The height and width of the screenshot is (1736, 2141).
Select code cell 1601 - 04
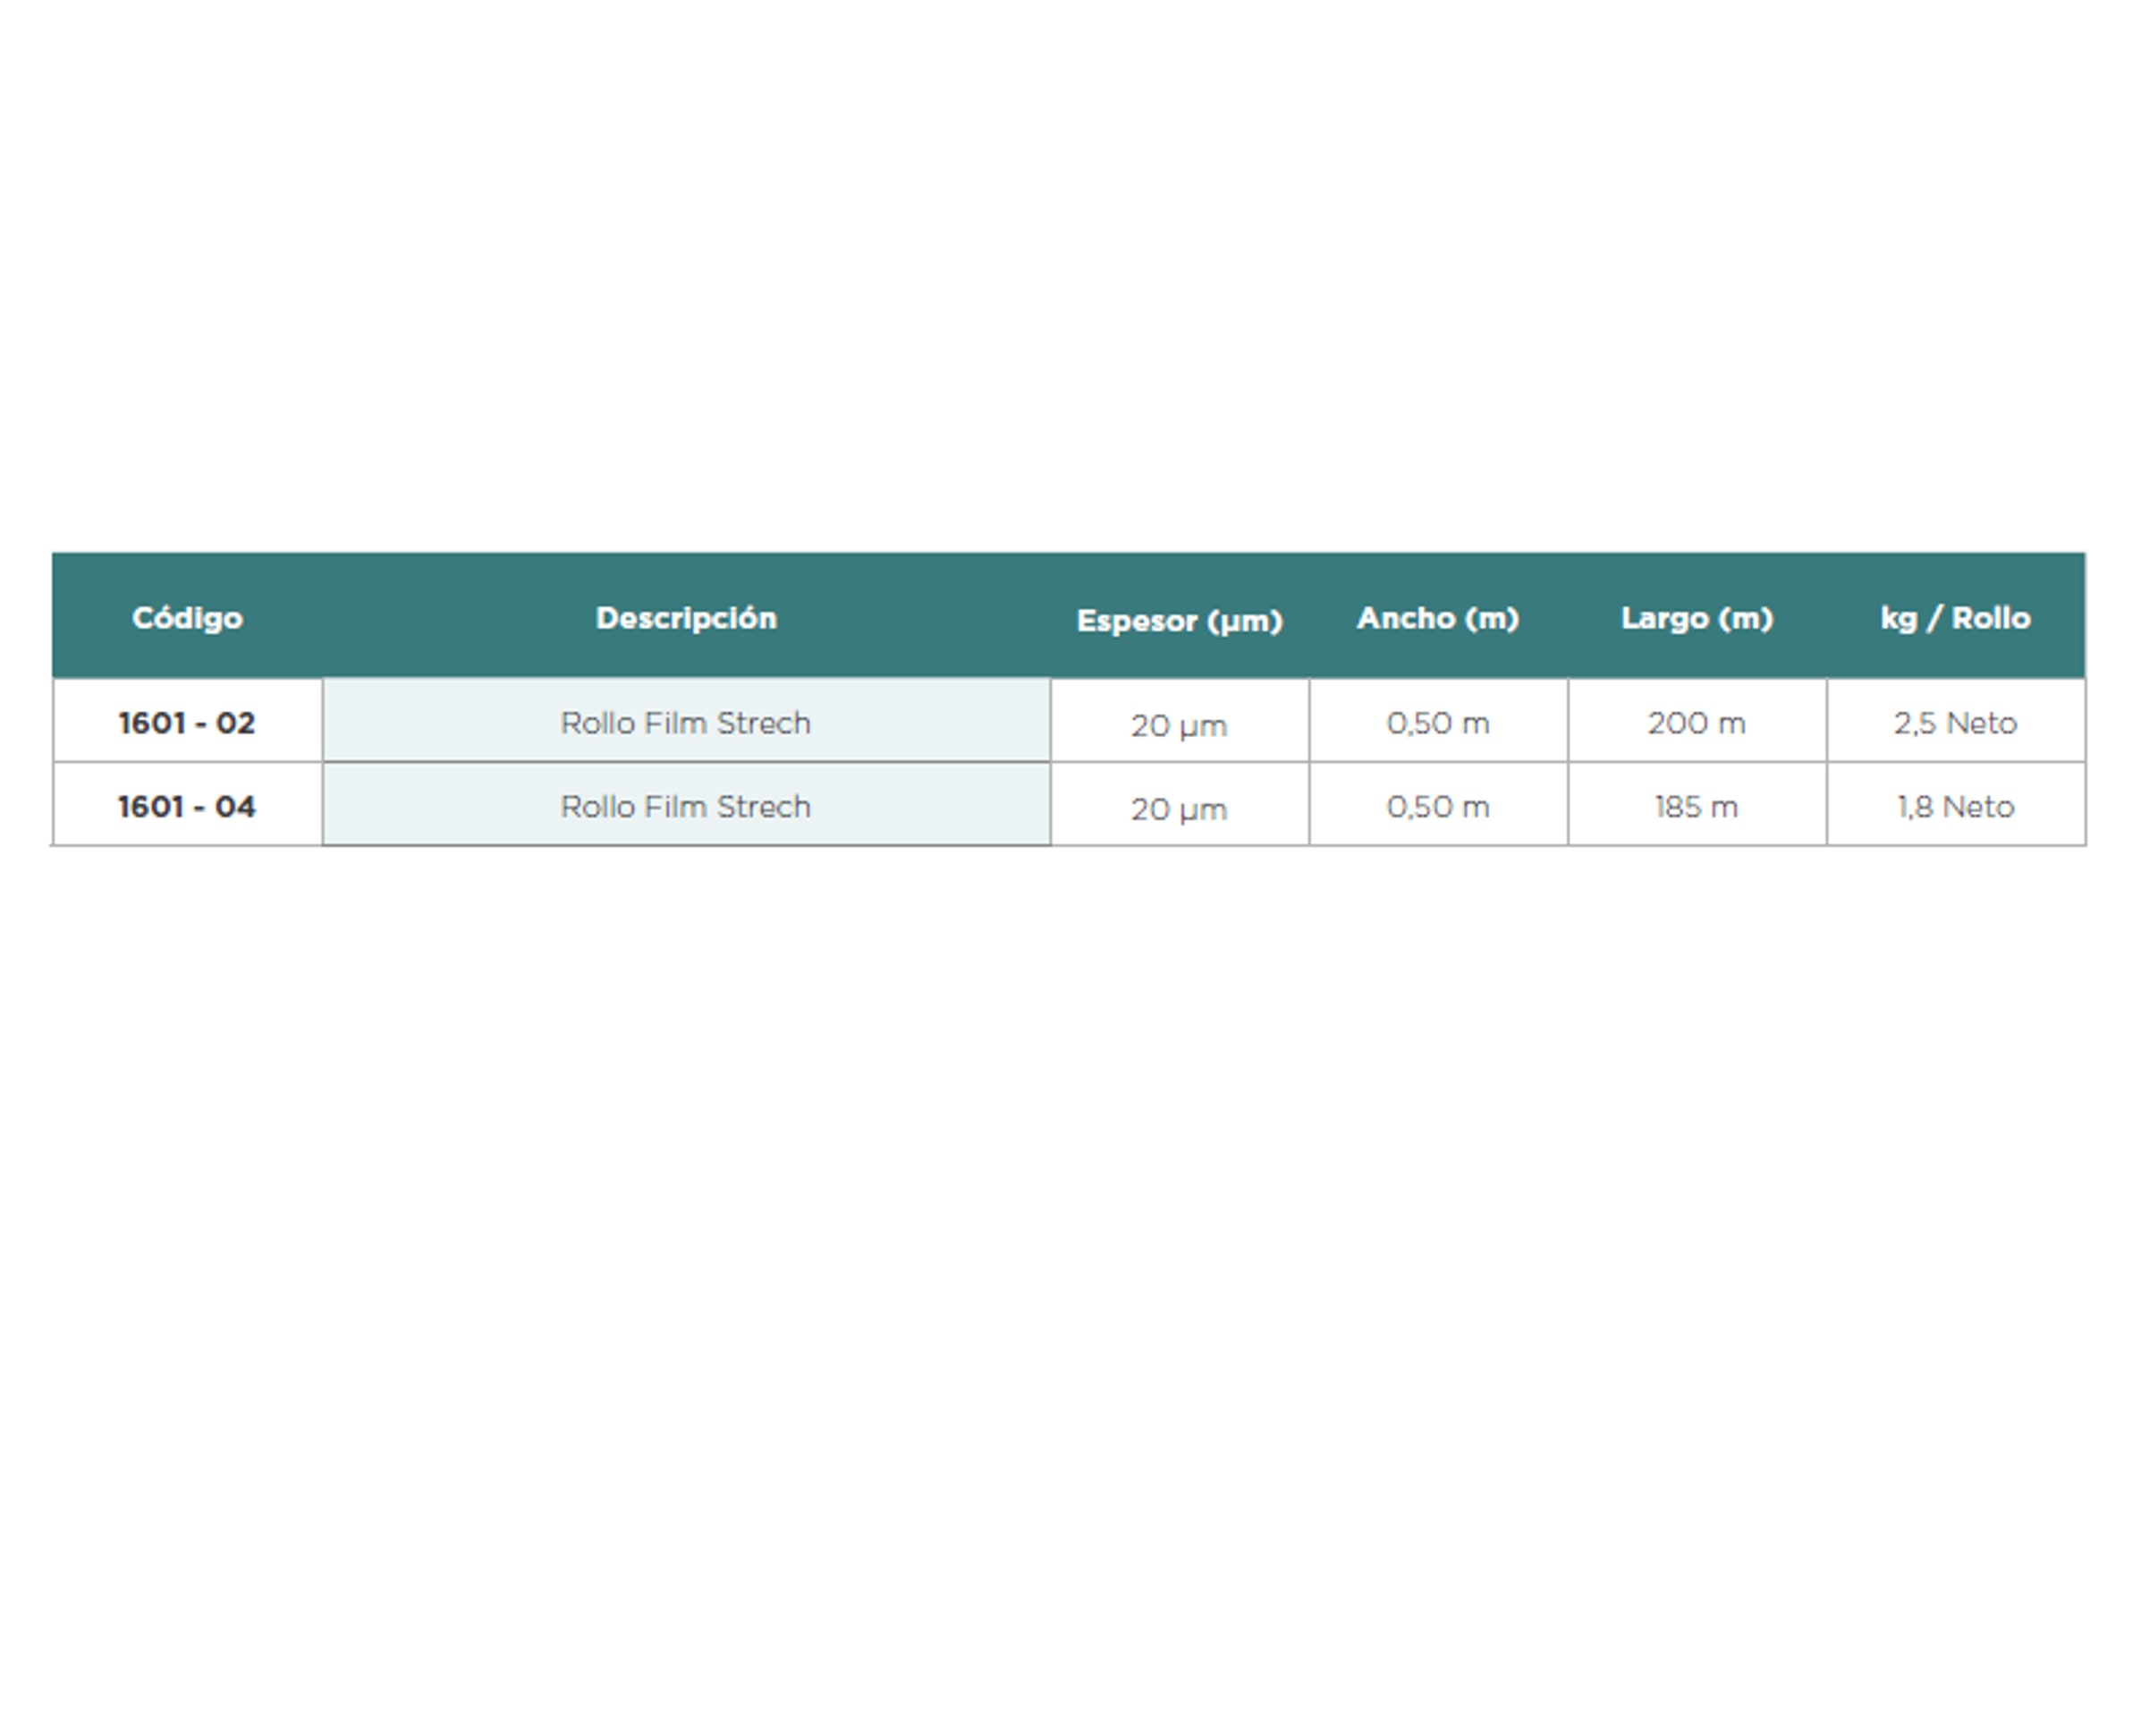point(187,806)
